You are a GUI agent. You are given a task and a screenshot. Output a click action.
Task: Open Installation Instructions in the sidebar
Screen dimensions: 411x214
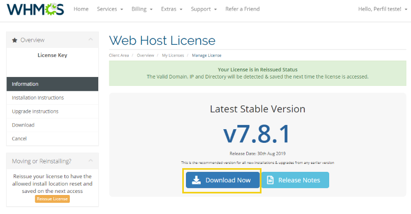[52, 98]
